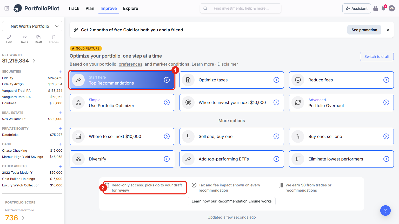The width and height of the screenshot is (399, 224).
Task: Click the GOLD FEATURE badge
Action: coord(86,48)
